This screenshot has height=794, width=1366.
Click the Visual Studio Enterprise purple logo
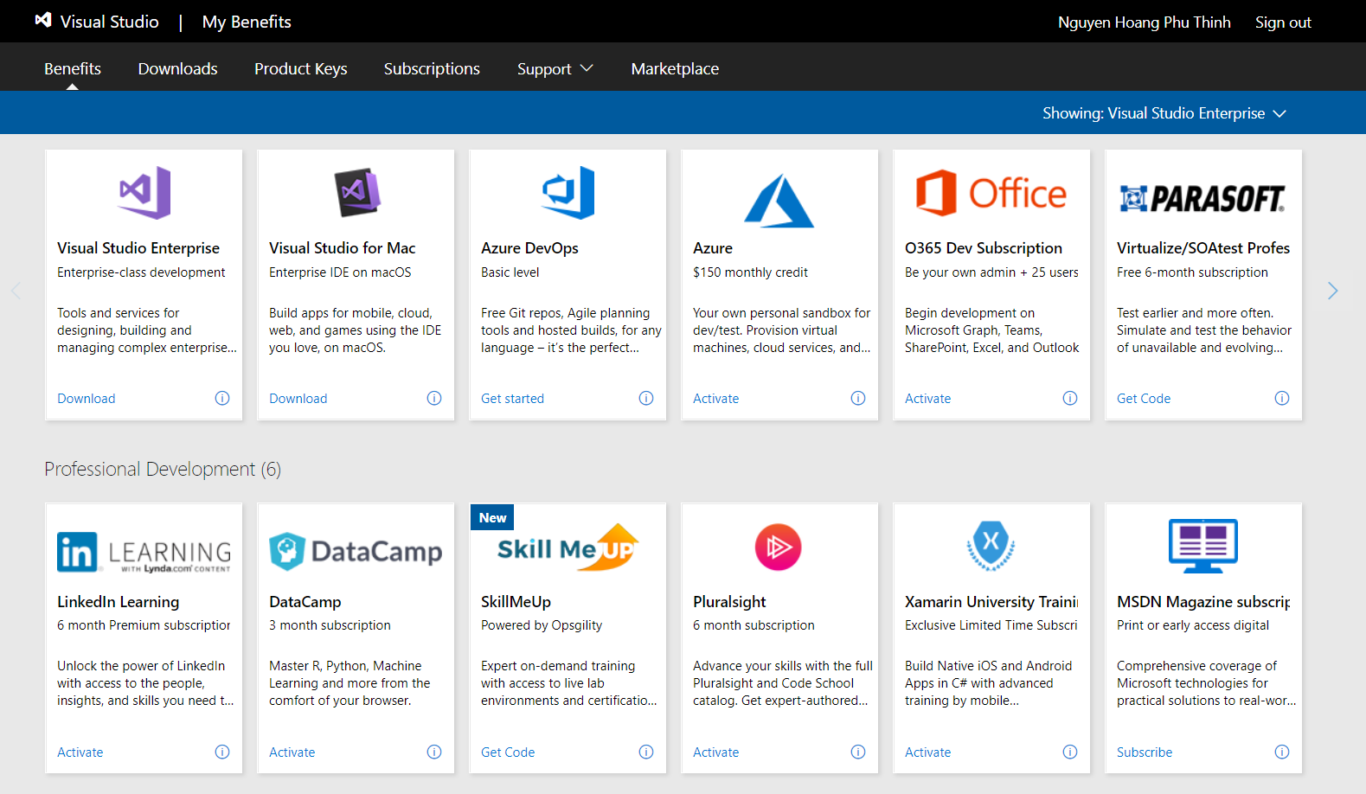pos(144,192)
